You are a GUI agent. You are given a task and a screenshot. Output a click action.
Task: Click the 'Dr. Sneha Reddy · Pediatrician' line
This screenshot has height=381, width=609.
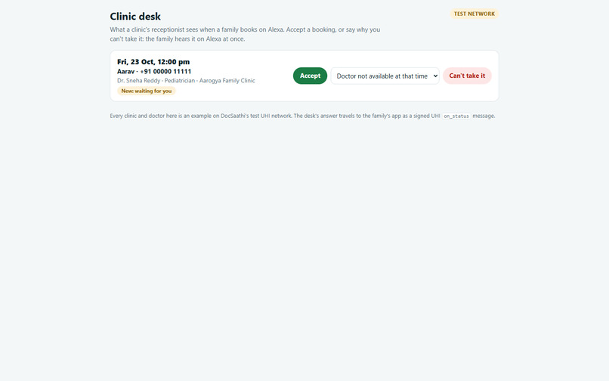186,80
